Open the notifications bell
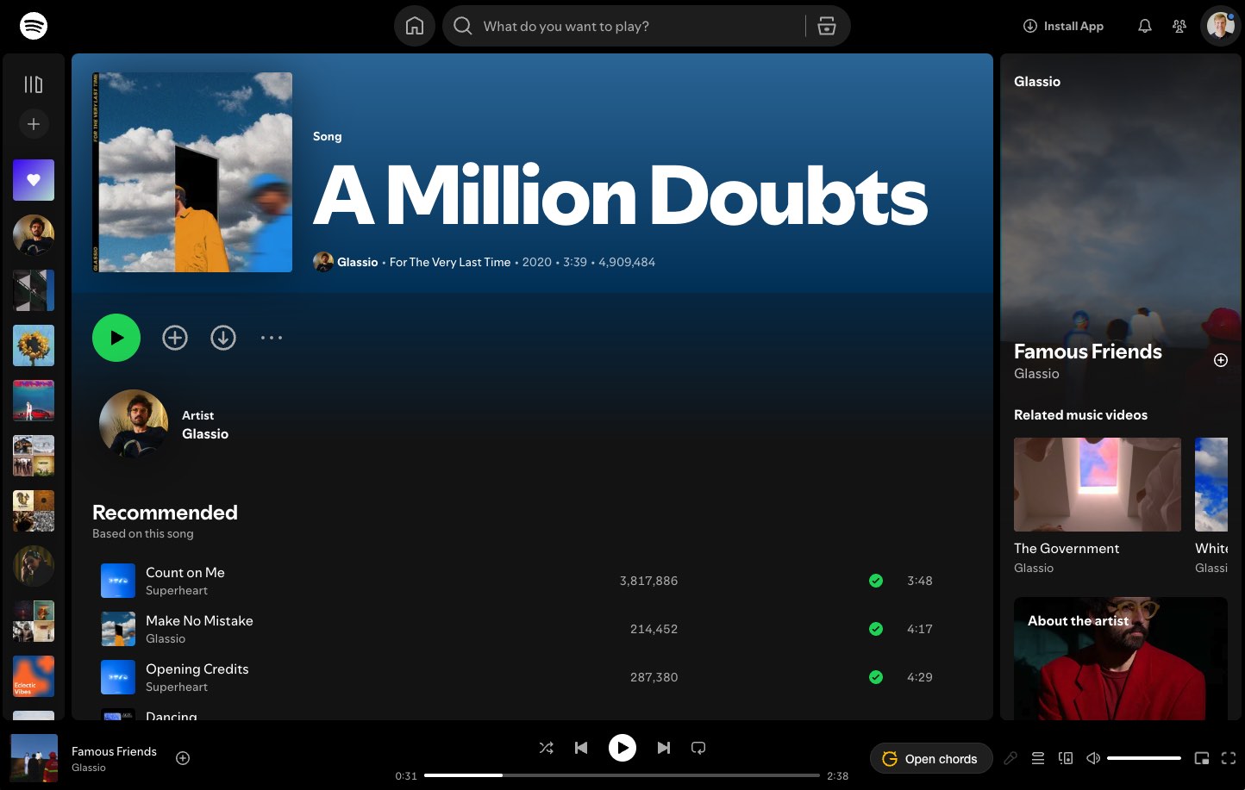1245x790 pixels. click(1145, 26)
